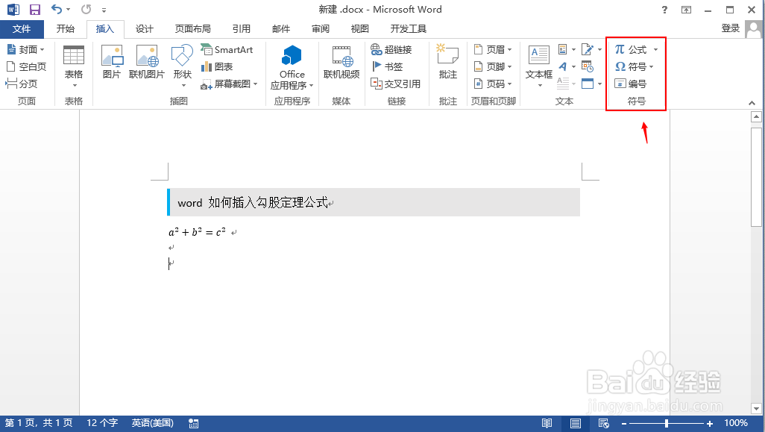
Task: Click the heading text 'word 如何插入勾股定理公式'
Action: click(252, 203)
